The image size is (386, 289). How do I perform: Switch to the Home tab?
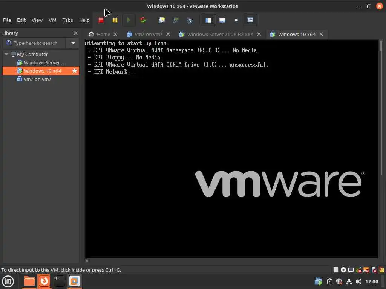[100, 34]
